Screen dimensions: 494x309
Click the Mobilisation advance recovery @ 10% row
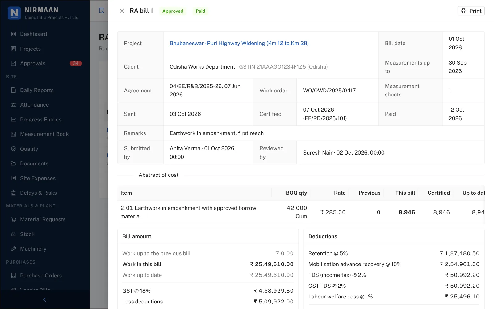click(394, 264)
